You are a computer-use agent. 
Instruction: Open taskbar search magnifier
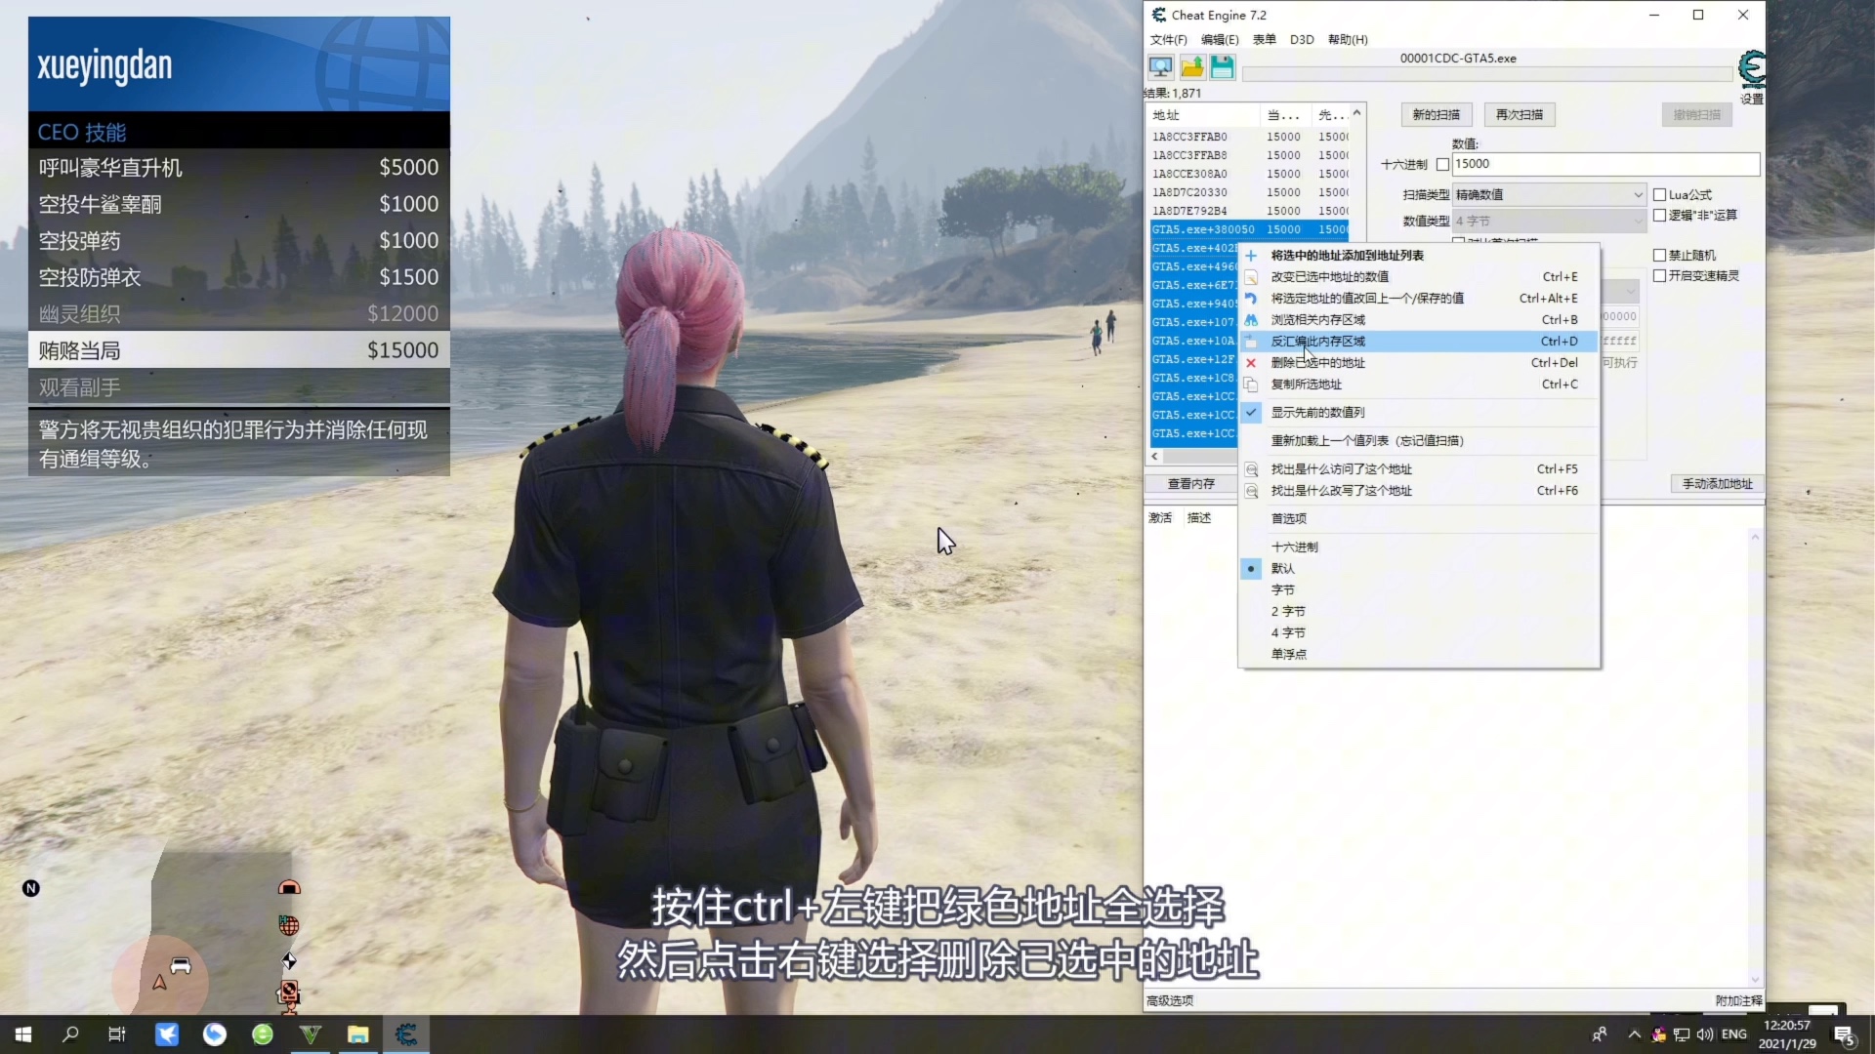point(70,1034)
